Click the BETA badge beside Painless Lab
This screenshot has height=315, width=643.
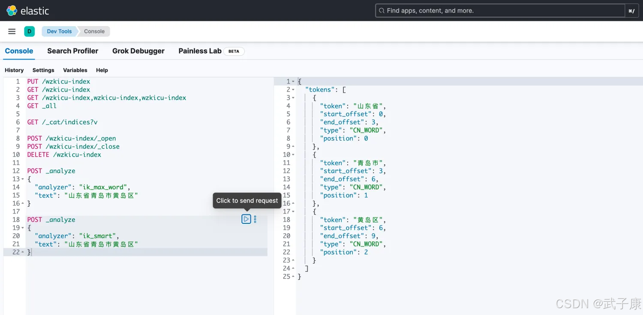(234, 51)
